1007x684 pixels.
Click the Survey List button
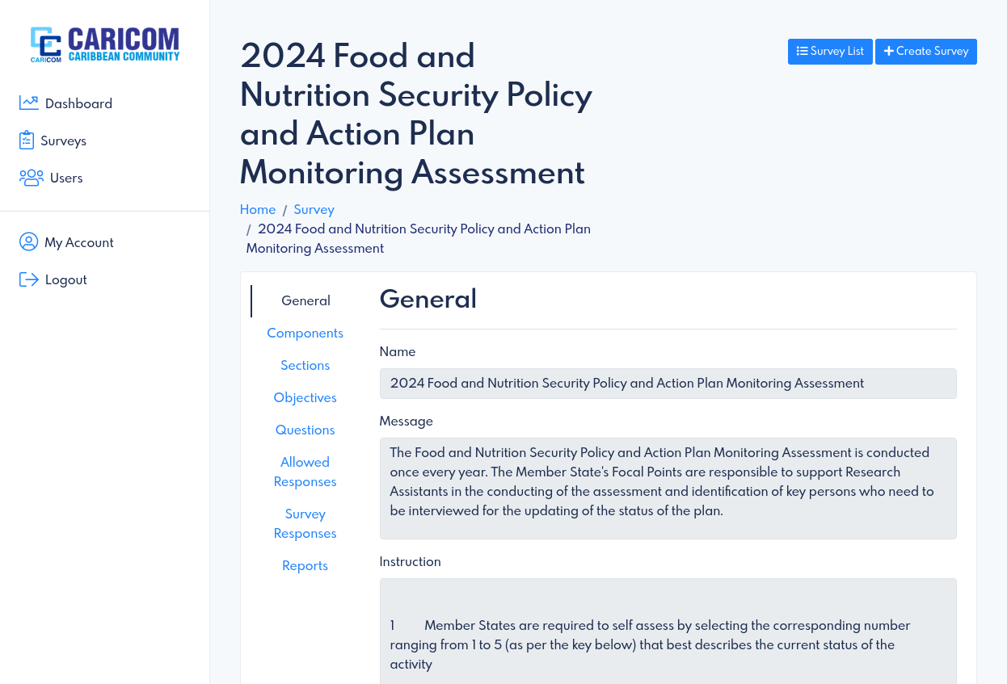point(830,51)
